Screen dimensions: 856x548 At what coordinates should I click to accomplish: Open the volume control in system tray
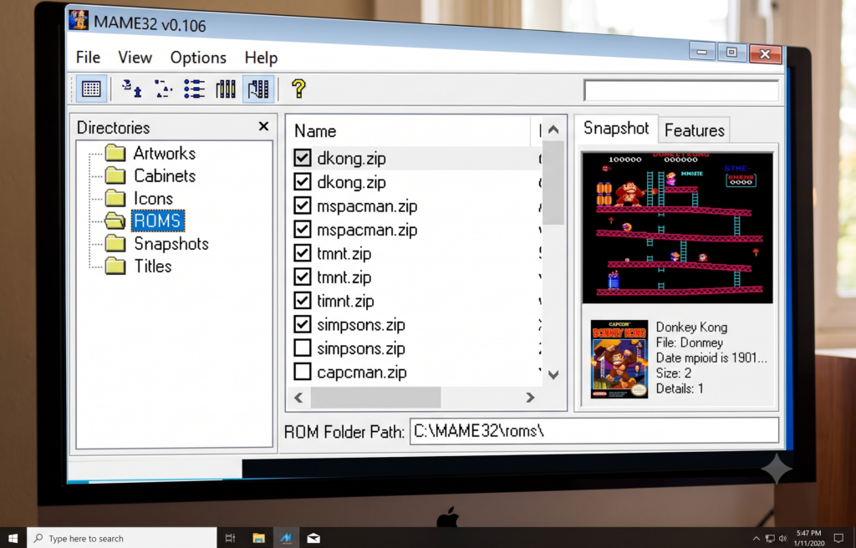(782, 539)
